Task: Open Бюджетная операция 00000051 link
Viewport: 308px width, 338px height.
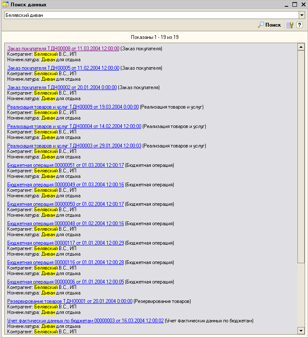Action: click(x=65, y=165)
